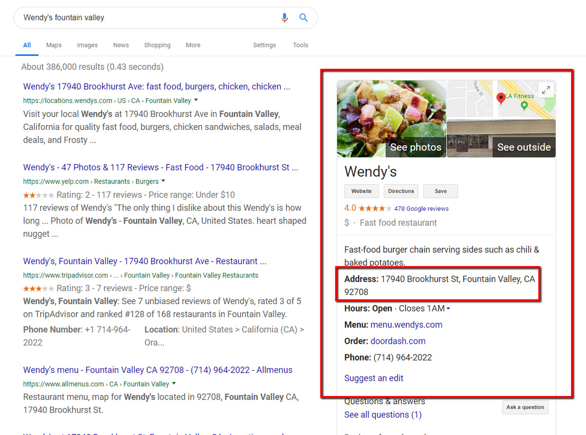
Task: Expand dropdown arrow next to allmenus.com URL
Action: pyautogui.click(x=173, y=384)
